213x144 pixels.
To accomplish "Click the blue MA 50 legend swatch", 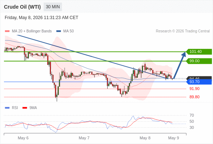I will (58, 31).
